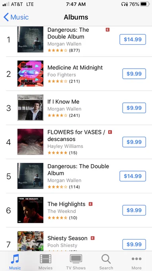Buy the first-ranked Dangerous album for $14.99

(133, 39)
